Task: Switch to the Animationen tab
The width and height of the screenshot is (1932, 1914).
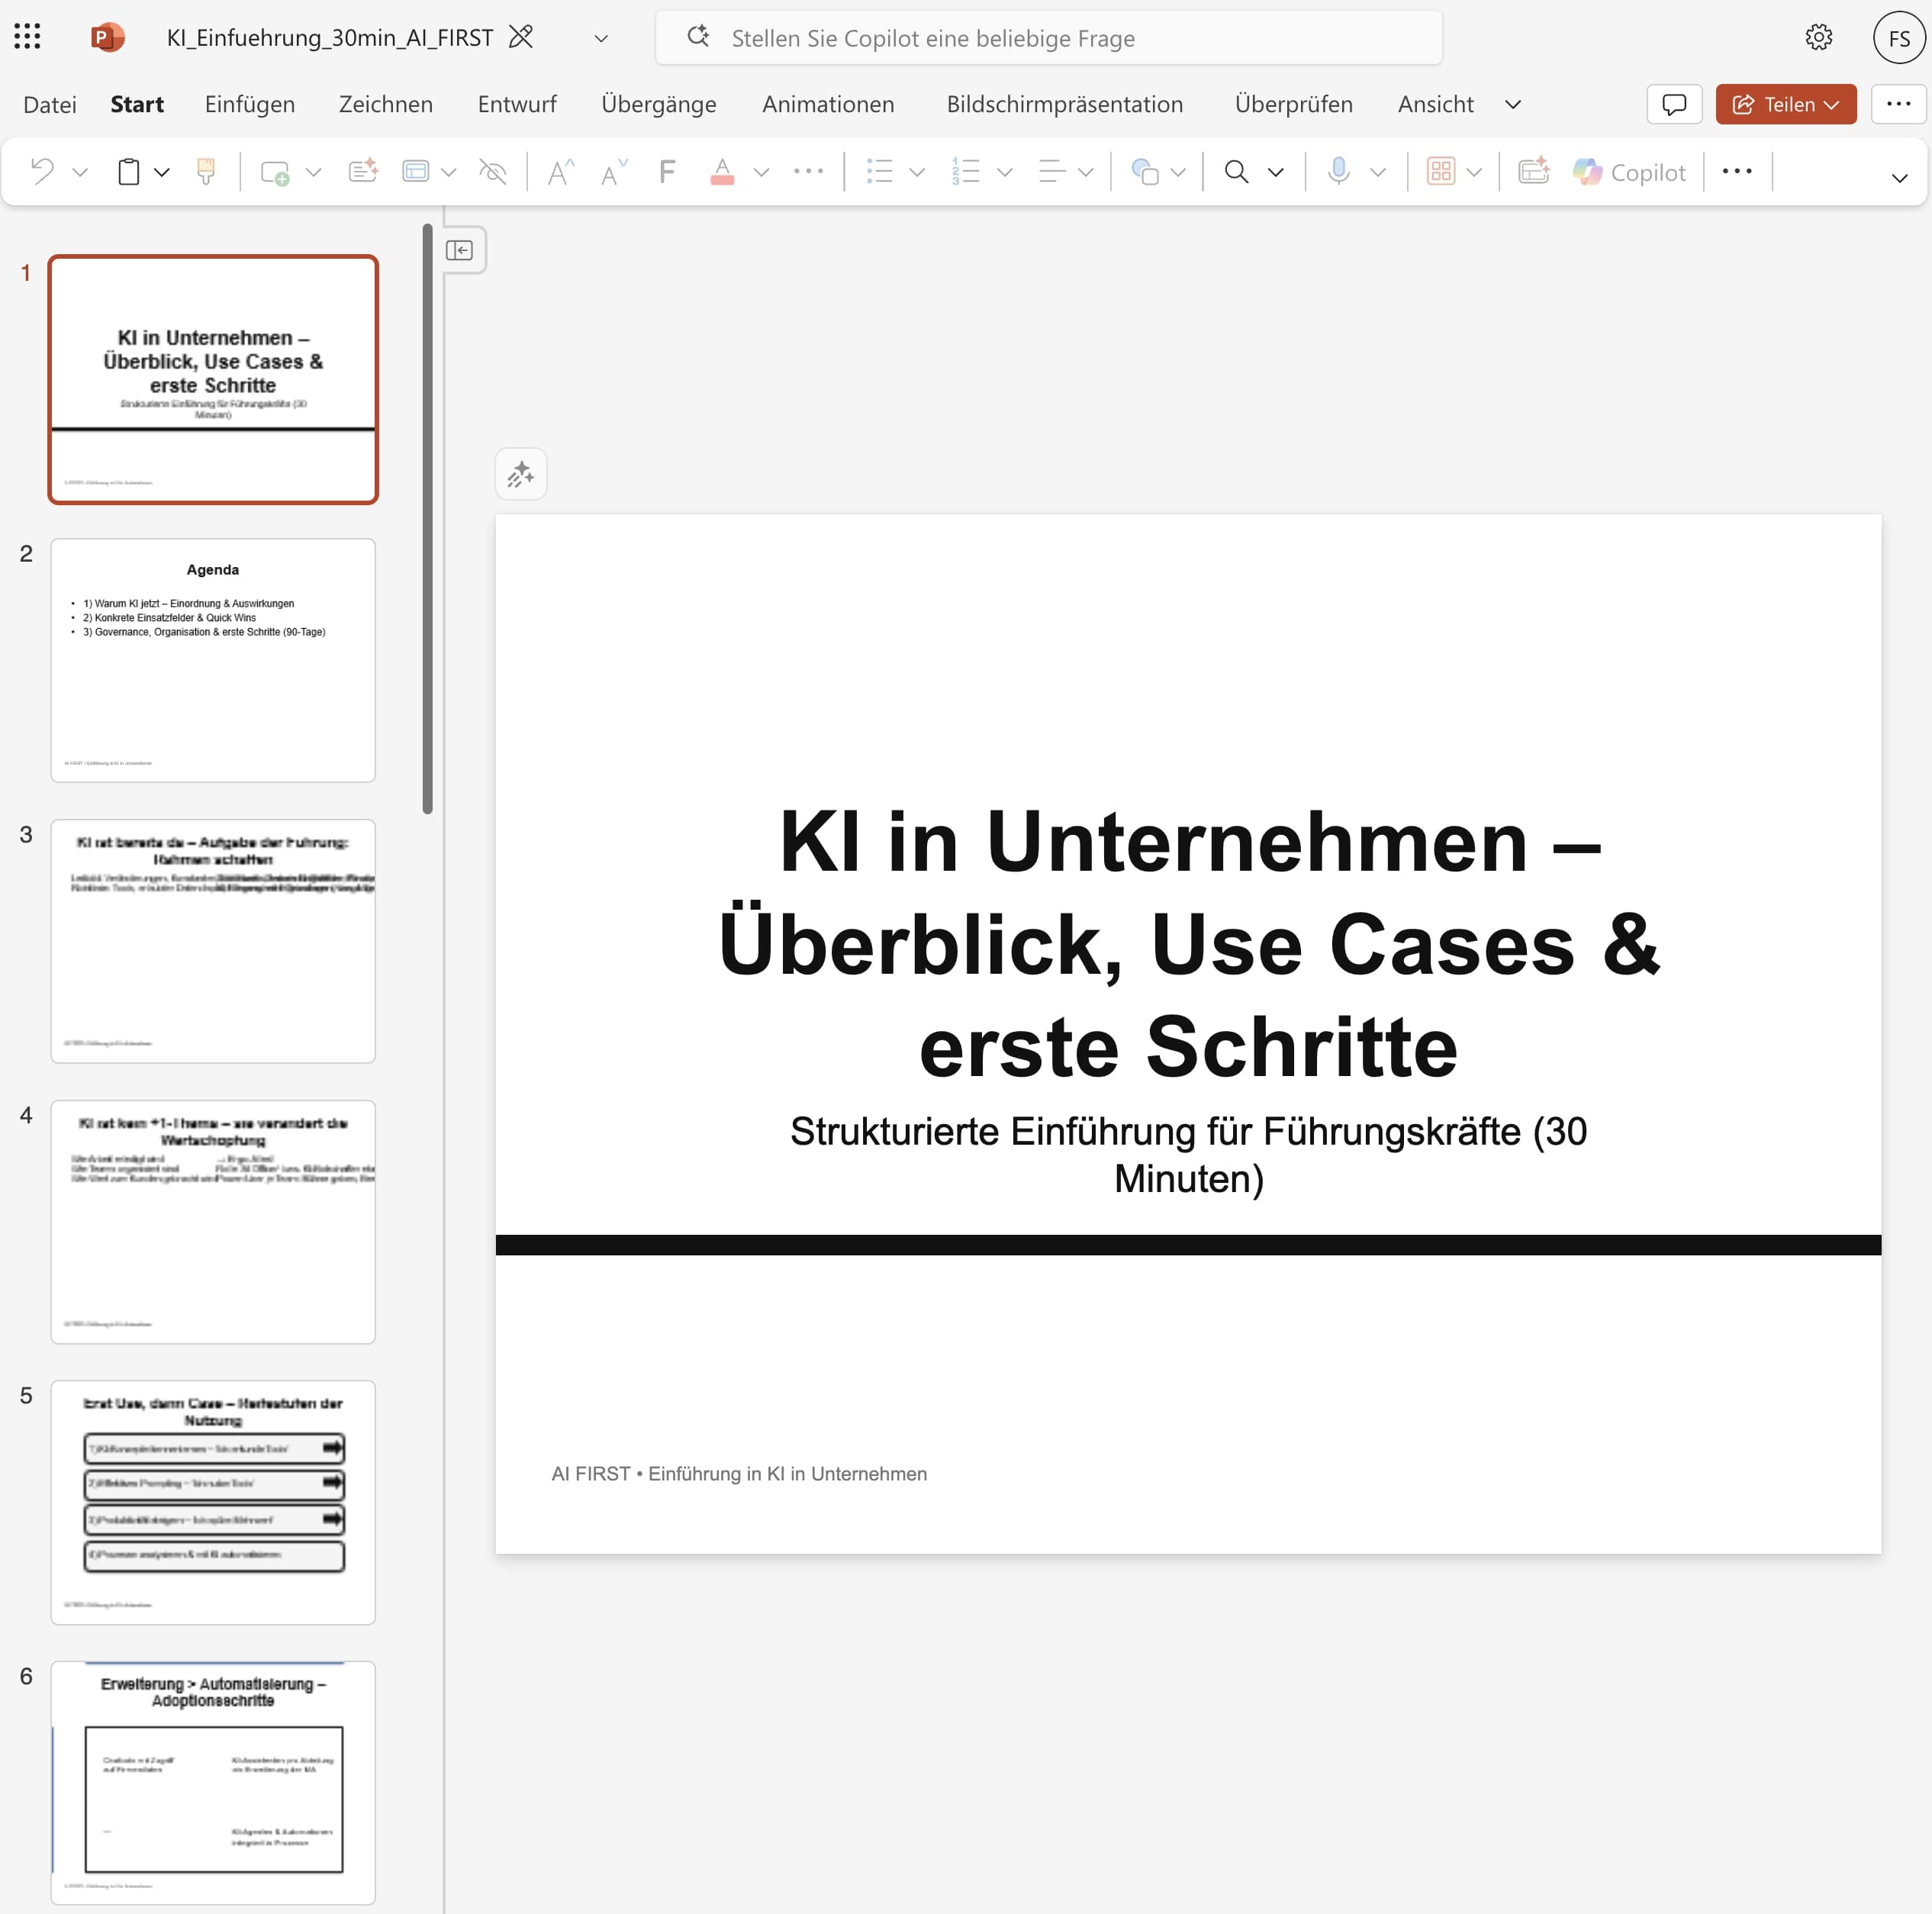Action: (x=828, y=104)
